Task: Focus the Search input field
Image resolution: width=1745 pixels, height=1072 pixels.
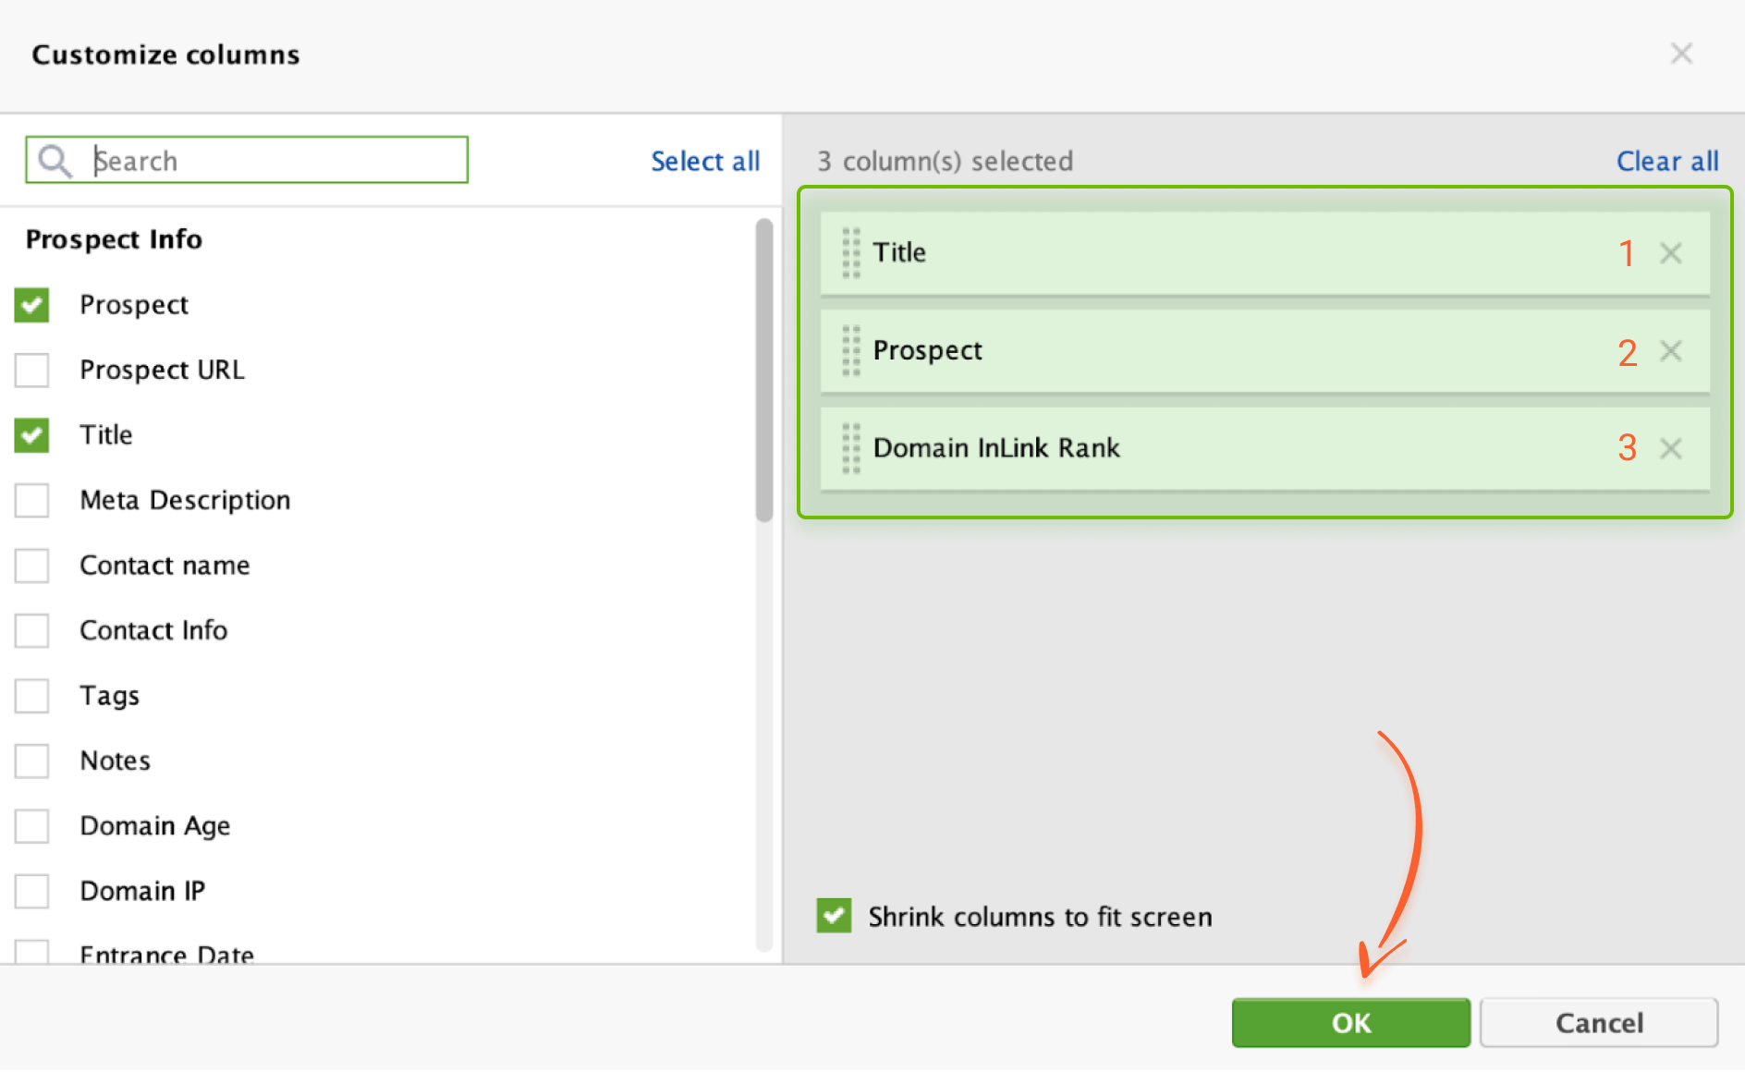Action: pos(247,160)
